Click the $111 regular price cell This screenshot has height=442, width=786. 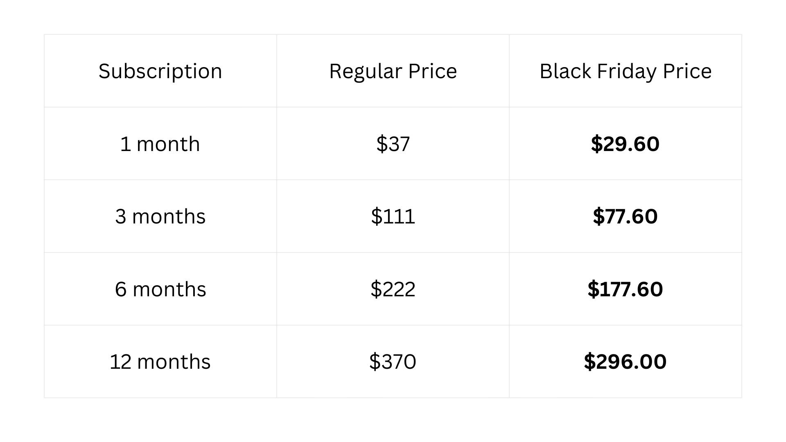(393, 216)
